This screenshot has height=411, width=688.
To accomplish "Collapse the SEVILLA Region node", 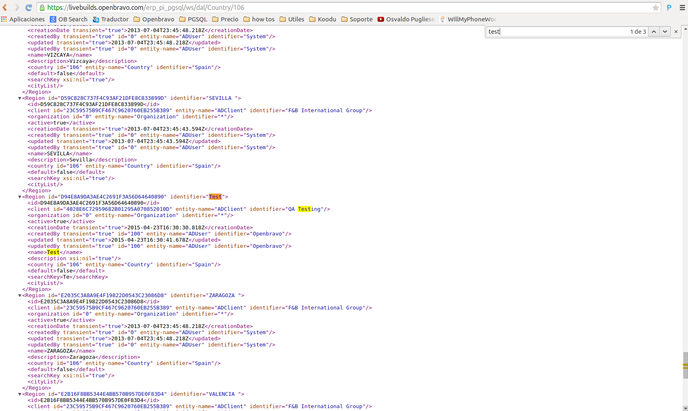I will tap(20, 98).
